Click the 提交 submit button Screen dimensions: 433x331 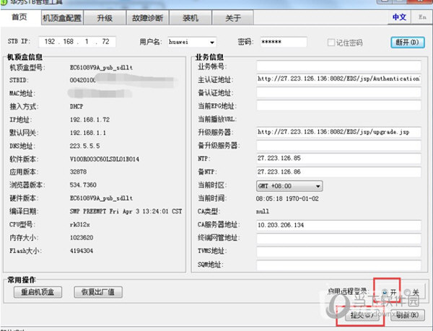pyautogui.click(x=362, y=315)
